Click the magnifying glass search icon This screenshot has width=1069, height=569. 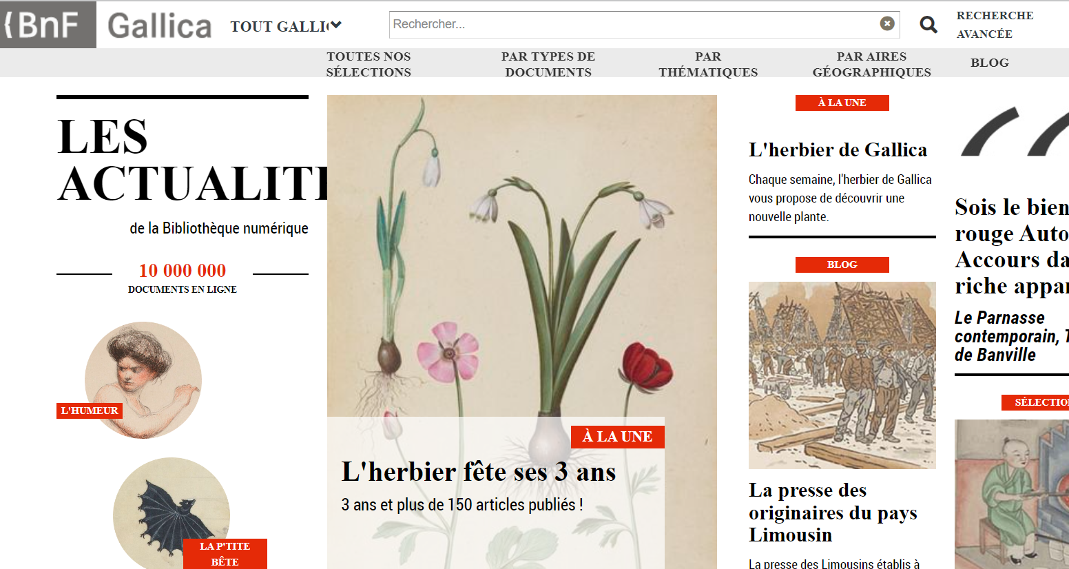(x=928, y=25)
